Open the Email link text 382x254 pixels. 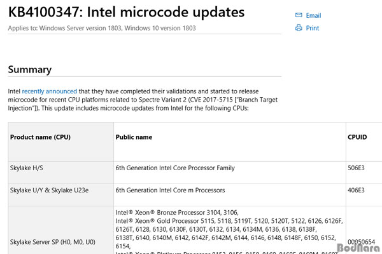(x=313, y=15)
